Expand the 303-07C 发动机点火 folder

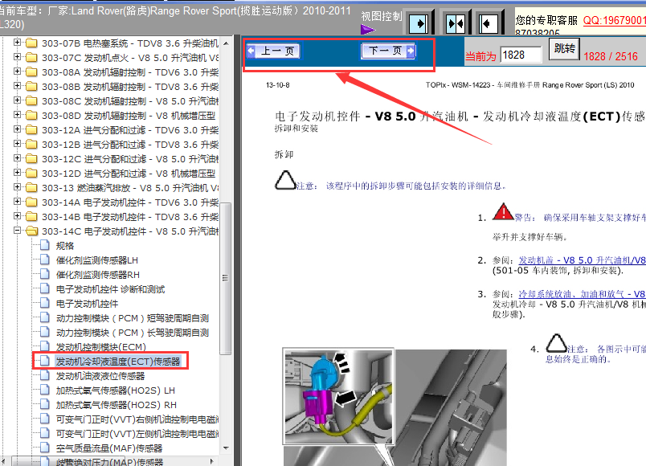17,57
